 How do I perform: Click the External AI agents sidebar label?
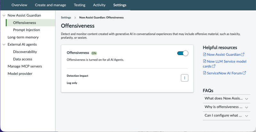[x=22, y=45]
